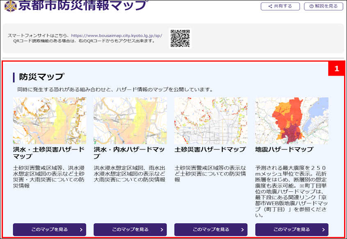Select the 洪水・土砂災害ハザードマップ title text

(x=49, y=153)
